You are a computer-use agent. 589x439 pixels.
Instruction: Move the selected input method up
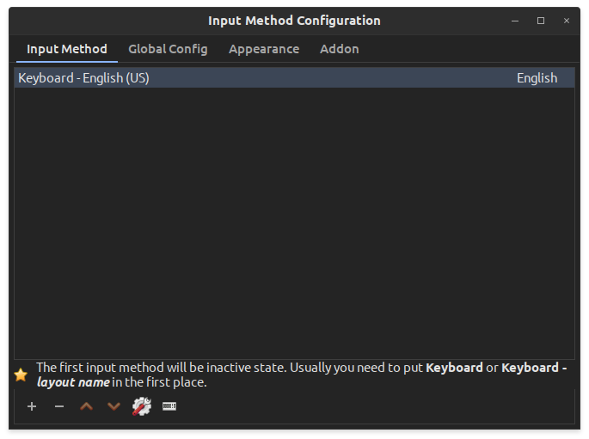click(86, 406)
